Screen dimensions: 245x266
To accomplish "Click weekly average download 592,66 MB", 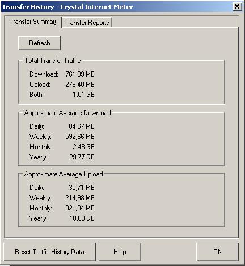I will point(80,137).
